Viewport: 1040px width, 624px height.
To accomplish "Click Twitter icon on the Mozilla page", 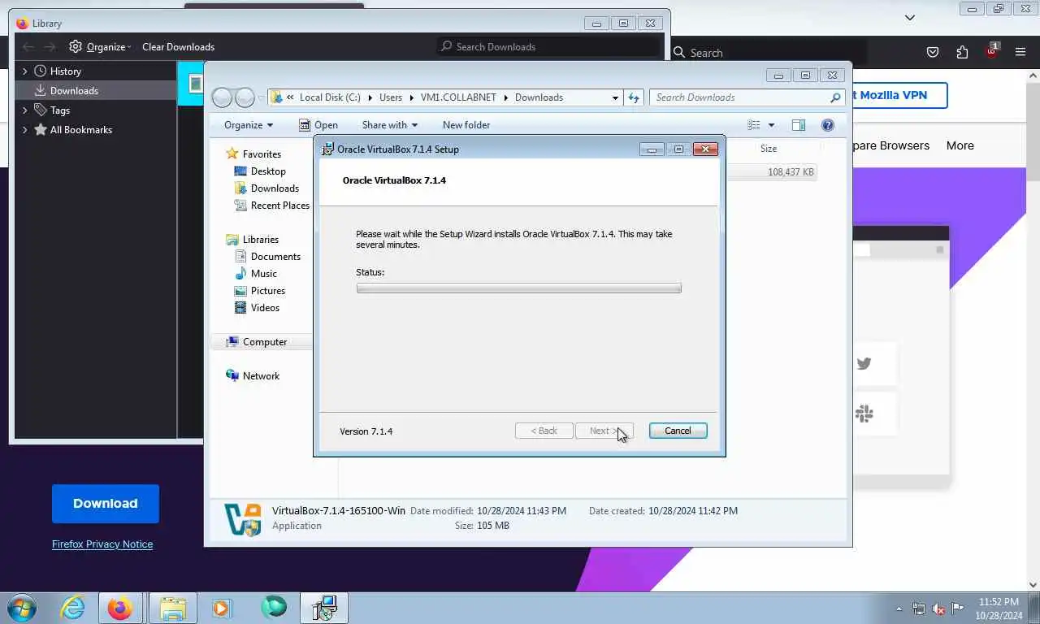I will click(864, 364).
